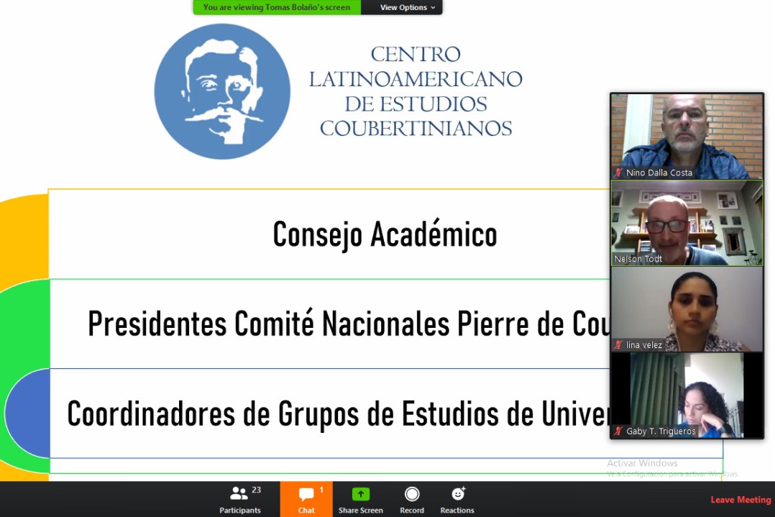The image size is (775, 517).
Task: Select Nino Dalla Costa's video thumbnail
Action: click(x=687, y=137)
